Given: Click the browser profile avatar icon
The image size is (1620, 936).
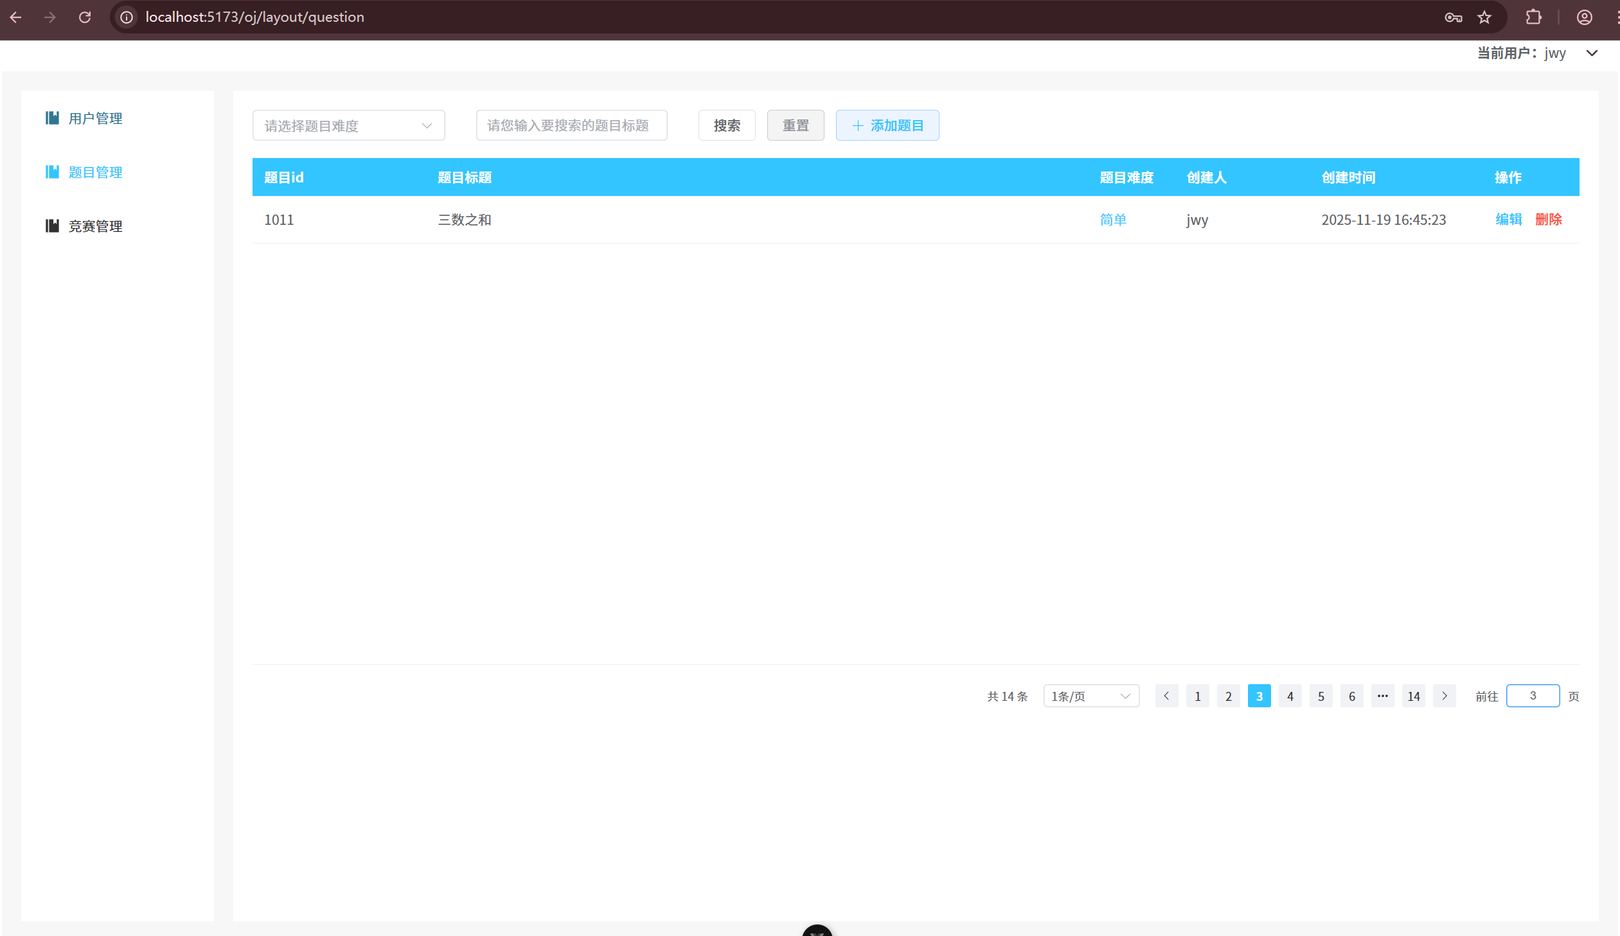Looking at the screenshot, I should (1584, 17).
